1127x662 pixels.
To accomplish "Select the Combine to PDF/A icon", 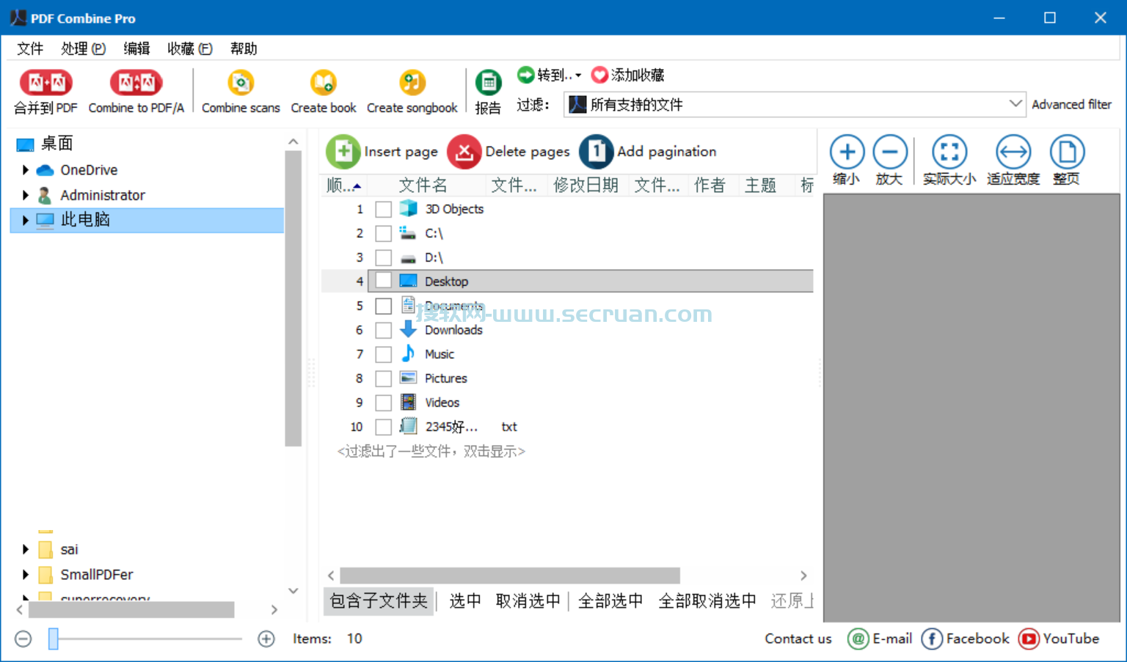I will click(136, 83).
